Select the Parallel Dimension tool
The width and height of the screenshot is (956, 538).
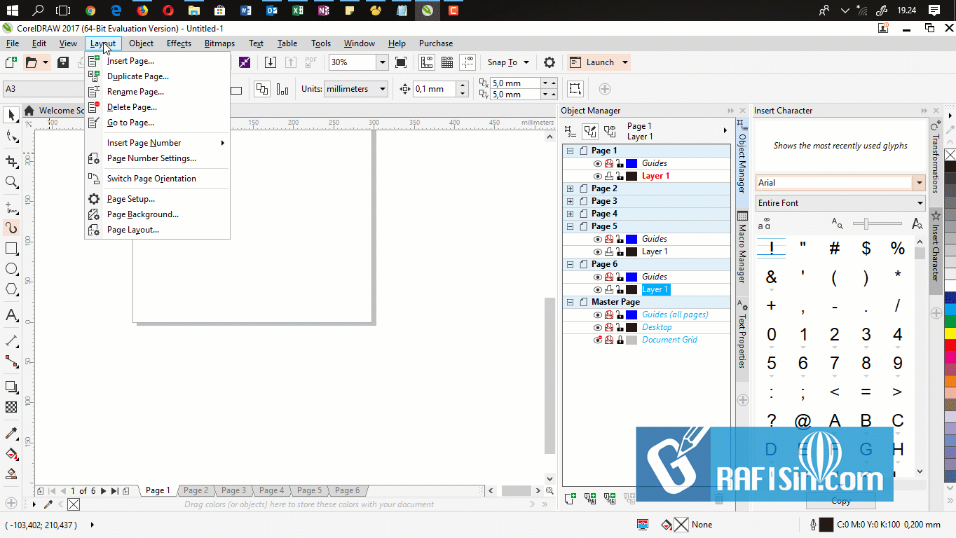[11, 341]
